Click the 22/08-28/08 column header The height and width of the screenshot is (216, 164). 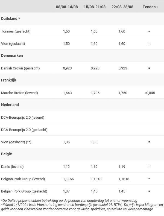[x=122, y=7]
